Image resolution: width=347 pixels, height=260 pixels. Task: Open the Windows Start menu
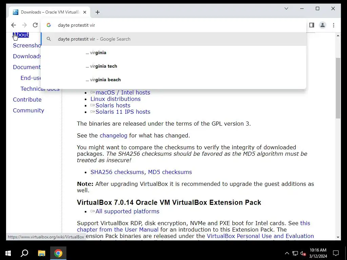click(x=8, y=253)
